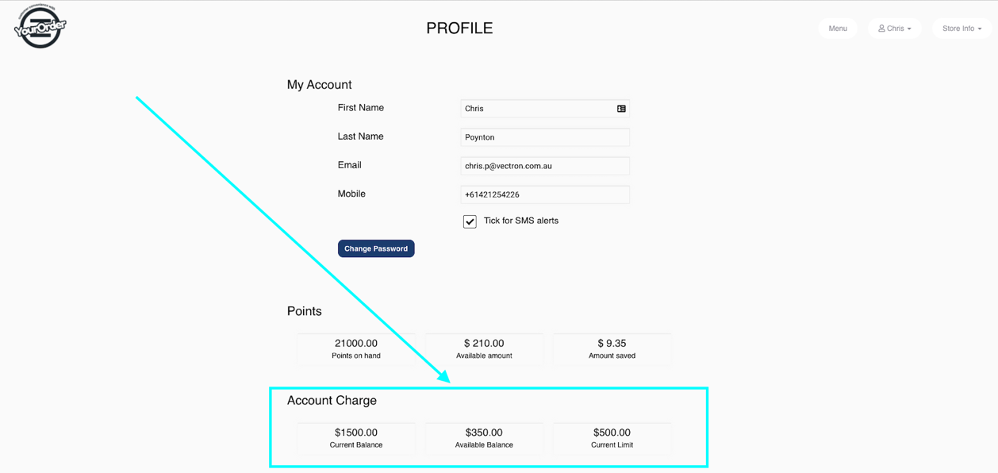
Task: Untick the SMS alerts checkbox
Action: pyautogui.click(x=470, y=221)
